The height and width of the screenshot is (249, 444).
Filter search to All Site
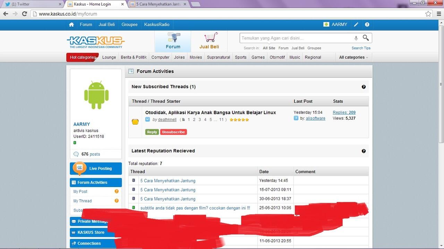269,48
